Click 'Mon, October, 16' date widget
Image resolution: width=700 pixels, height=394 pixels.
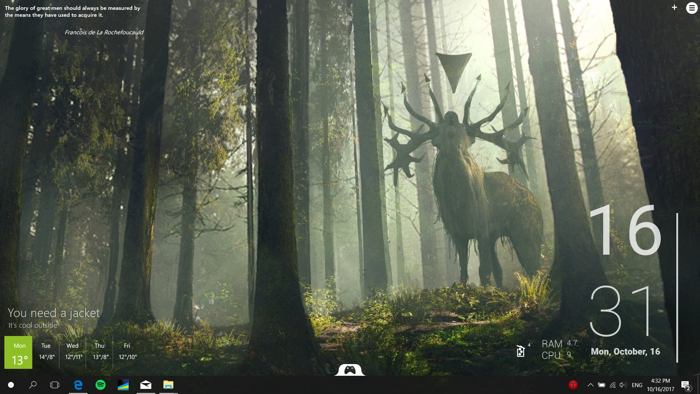(625, 352)
